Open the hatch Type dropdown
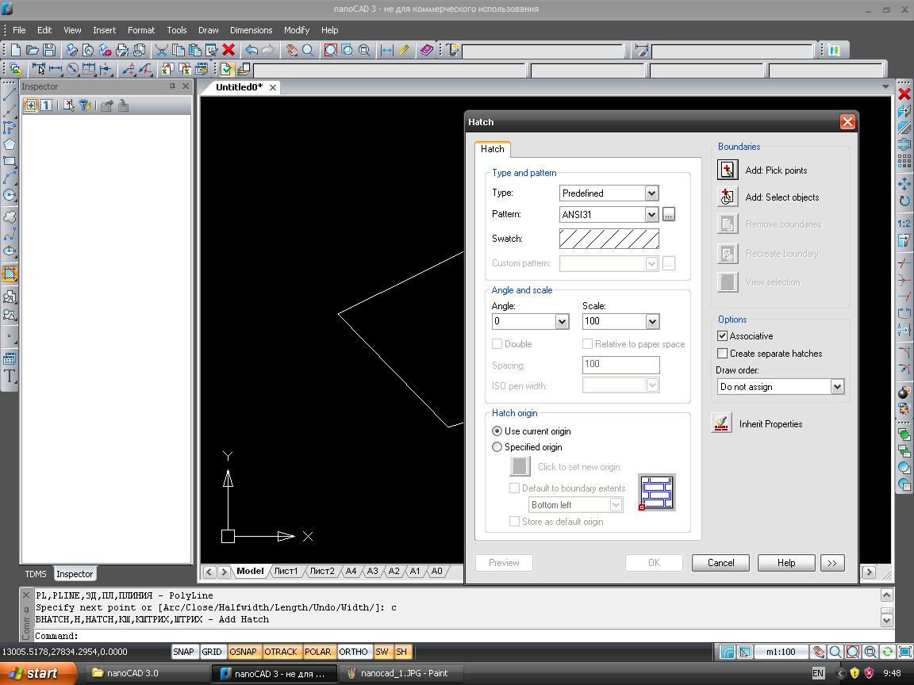The image size is (914, 685). pos(651,193)
